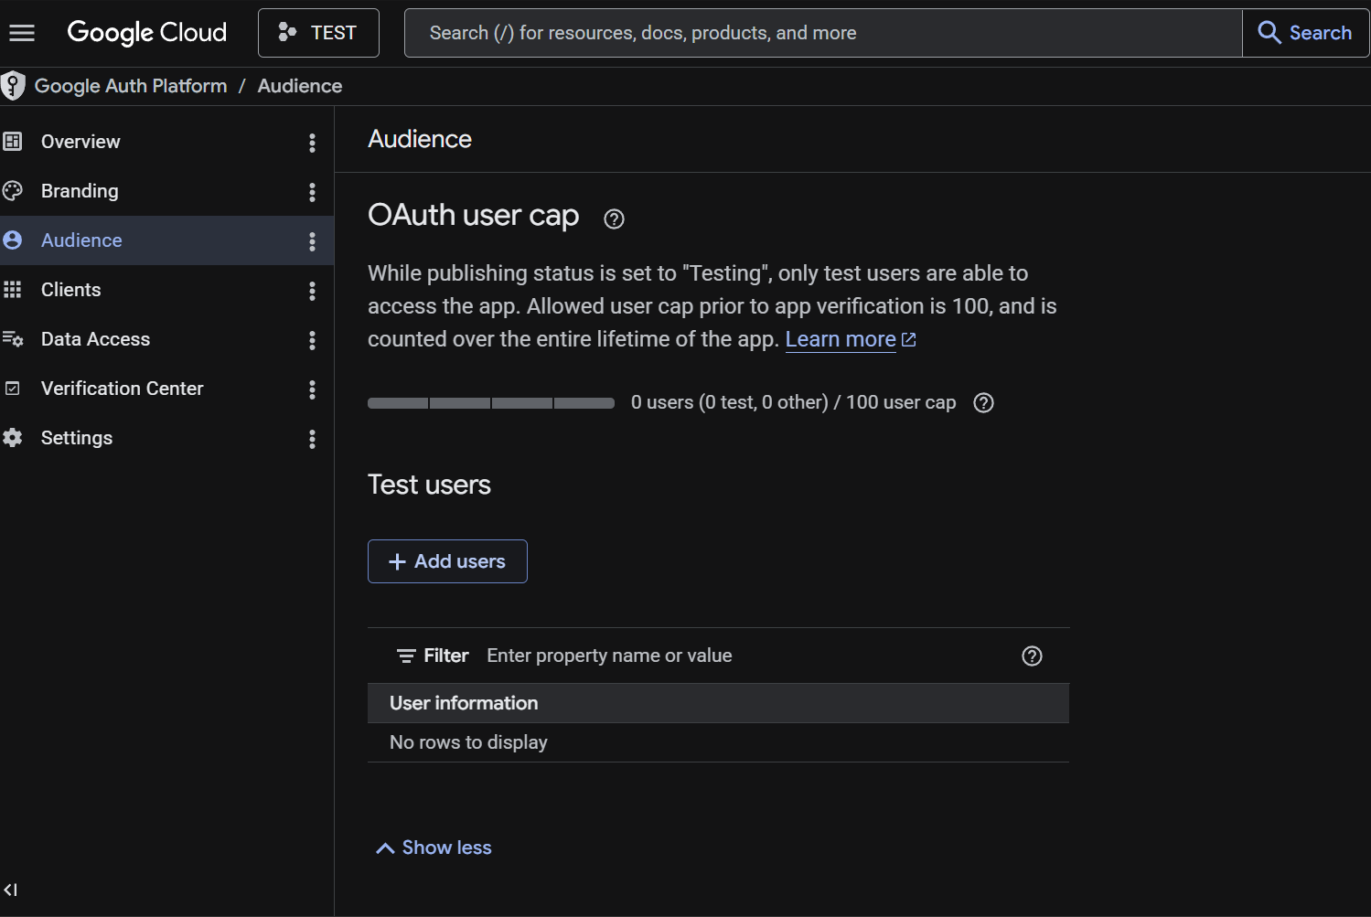
Task: Click the OAuth user cap progress bar
Action: point(491,403)
